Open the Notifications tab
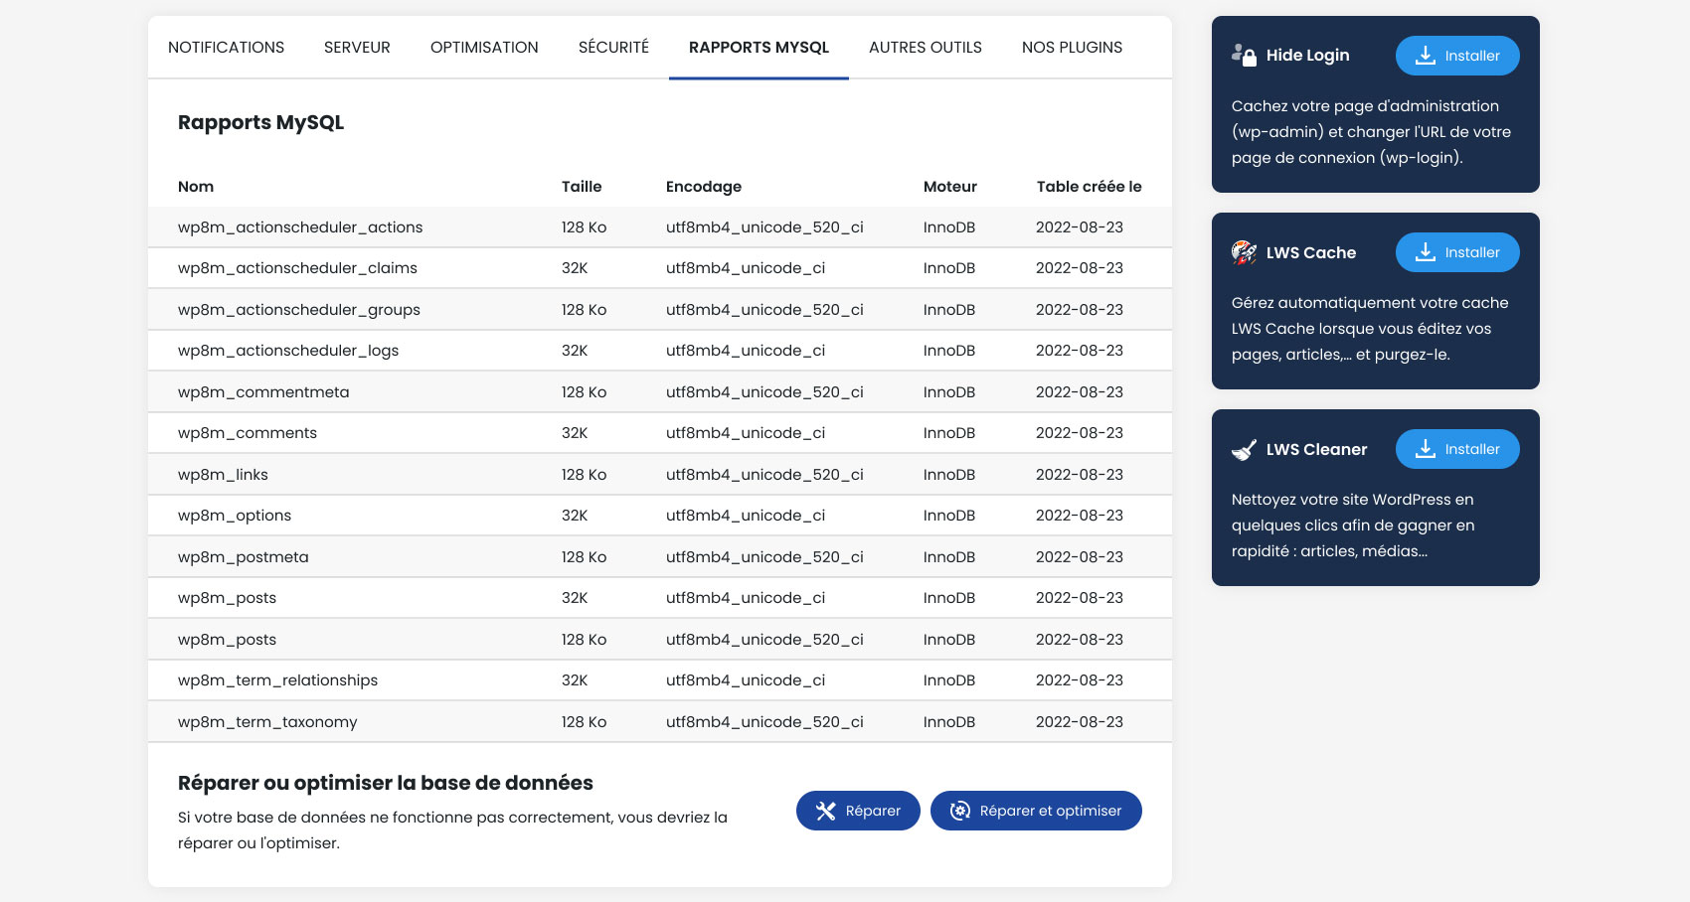 tap(226, 48)
